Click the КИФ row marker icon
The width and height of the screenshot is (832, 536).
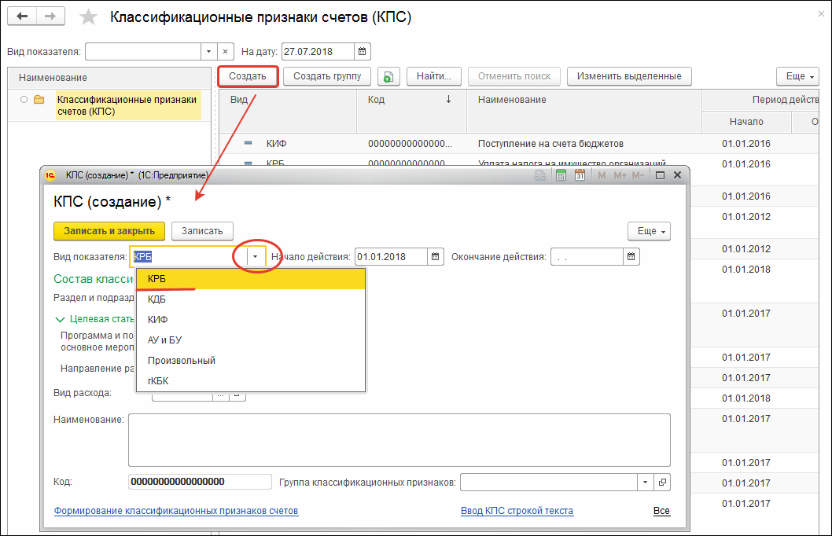(x=248, y=143)
